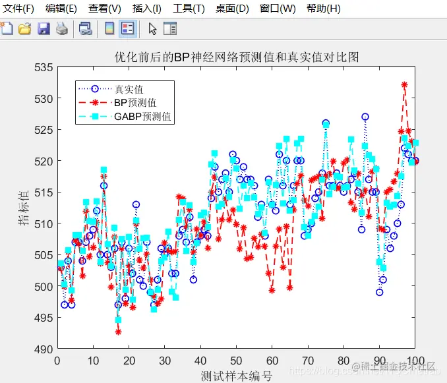Open the 窗口(W) menu
This screenshot has height=383, width=447.
pyautogui.click(x=278, y=9)
